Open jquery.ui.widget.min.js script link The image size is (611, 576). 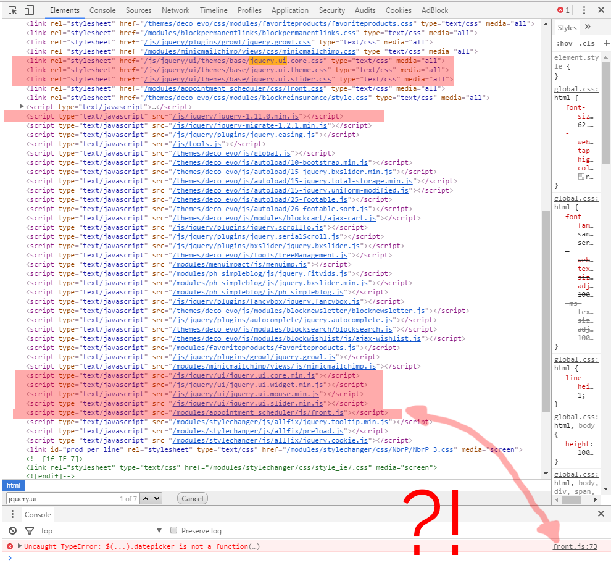pos(248,385)
